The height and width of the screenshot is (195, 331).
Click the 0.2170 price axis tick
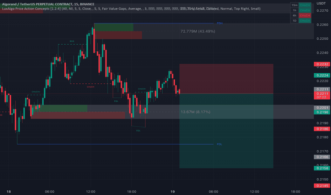(322, 151)
